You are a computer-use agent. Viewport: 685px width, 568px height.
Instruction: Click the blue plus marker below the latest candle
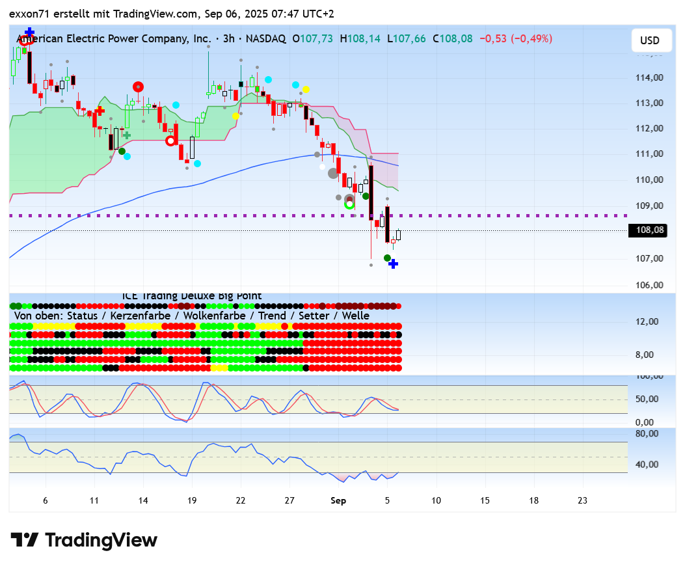pyautogui.click(x=393, y=264)
